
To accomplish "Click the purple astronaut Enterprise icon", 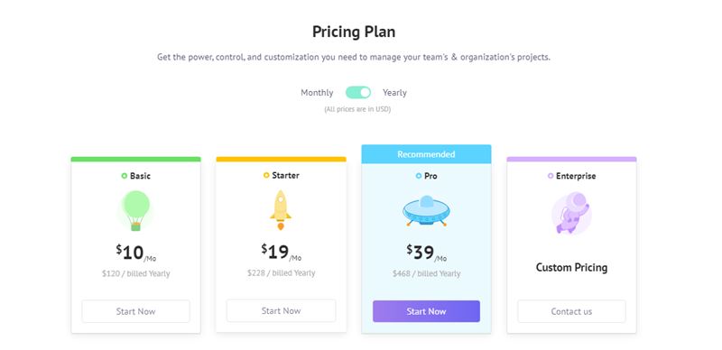I will point(571,214).
